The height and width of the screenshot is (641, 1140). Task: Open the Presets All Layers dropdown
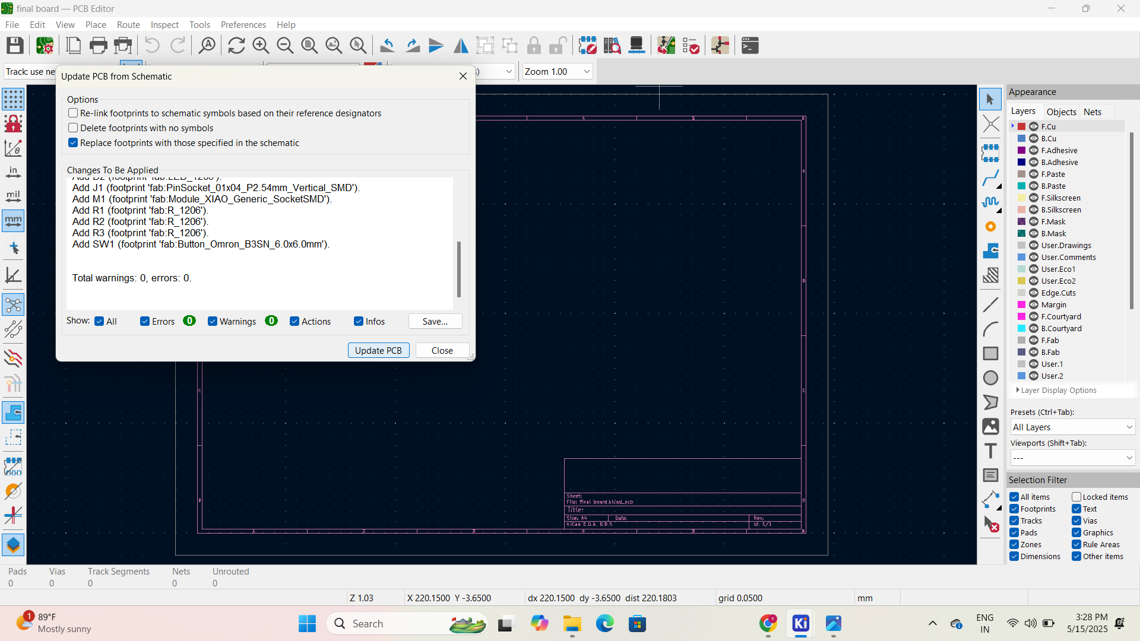[x=1073, y=427]
